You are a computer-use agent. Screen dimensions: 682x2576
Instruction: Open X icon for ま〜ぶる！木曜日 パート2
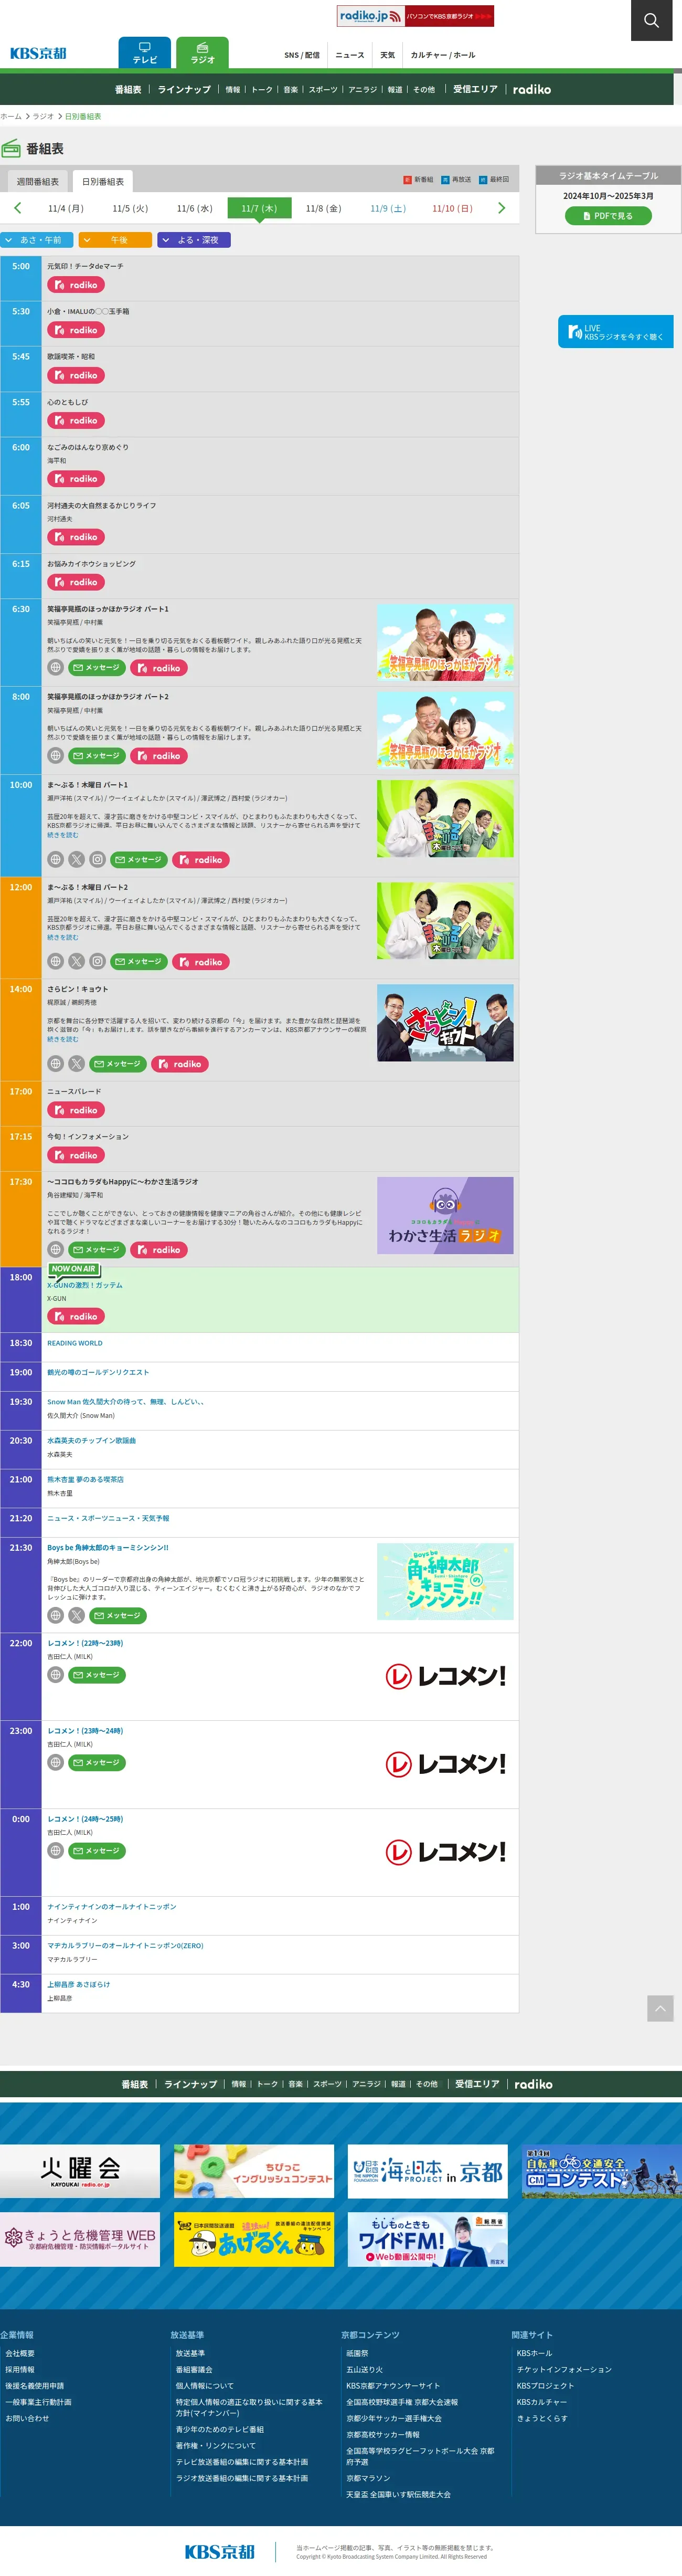77,962
